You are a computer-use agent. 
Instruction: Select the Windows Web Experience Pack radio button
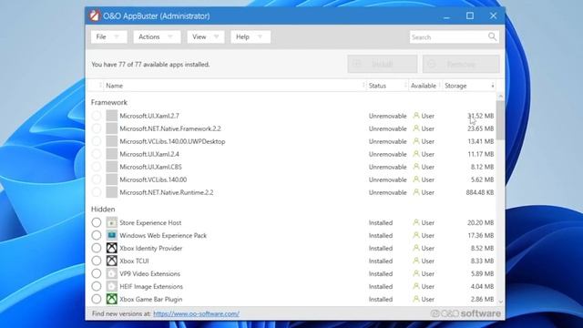[97, 235]
